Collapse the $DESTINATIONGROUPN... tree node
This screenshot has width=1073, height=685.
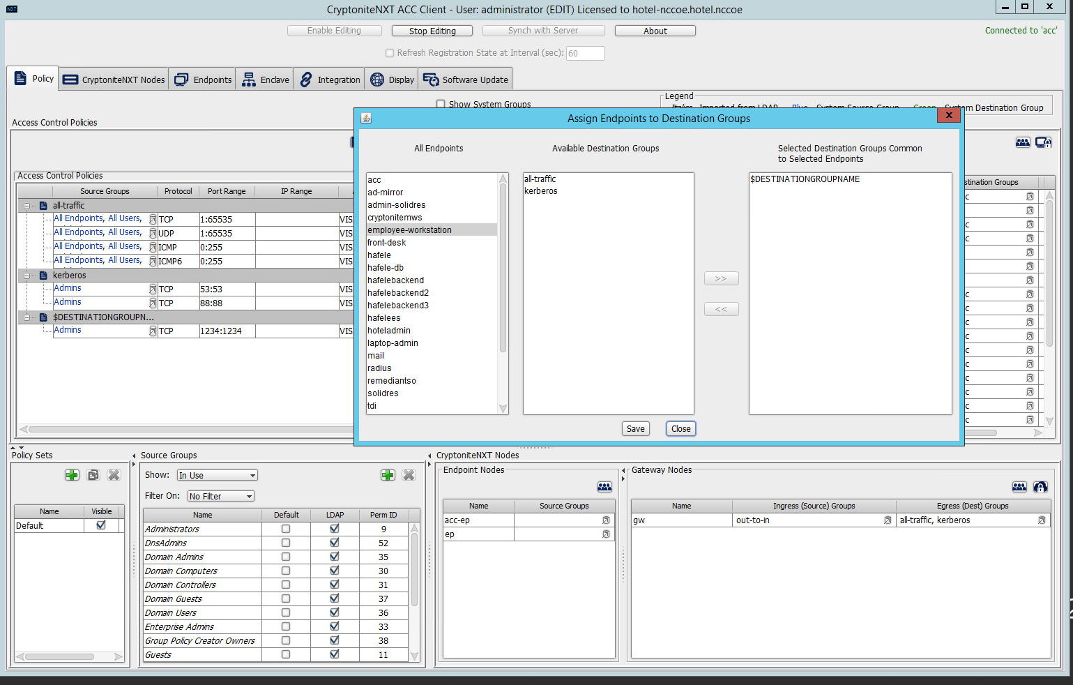click(x=27, y=317)
